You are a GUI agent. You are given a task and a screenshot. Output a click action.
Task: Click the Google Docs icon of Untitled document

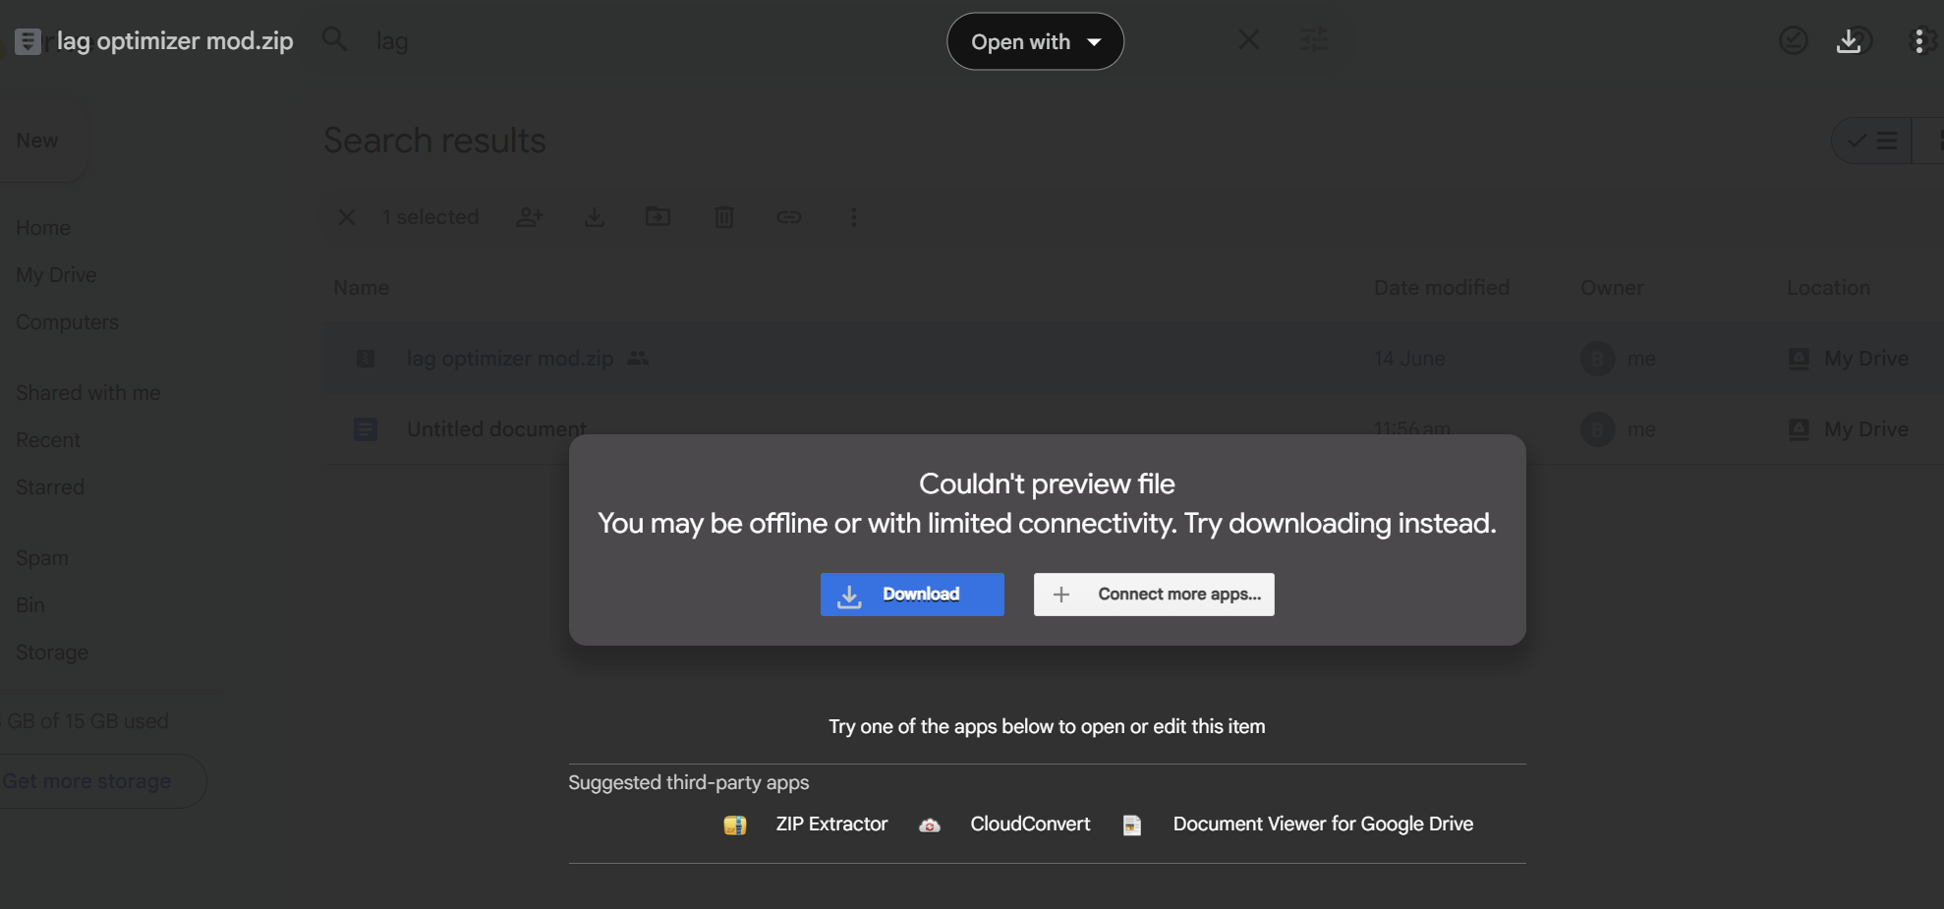coord(366,429)
